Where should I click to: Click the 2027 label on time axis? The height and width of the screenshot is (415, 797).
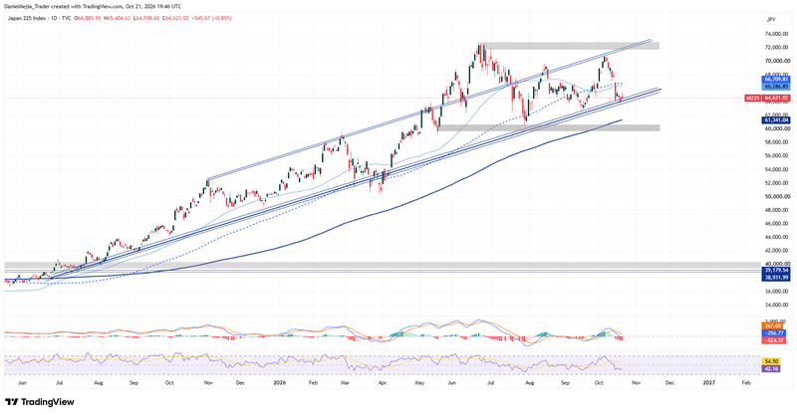tap(709, 382)
